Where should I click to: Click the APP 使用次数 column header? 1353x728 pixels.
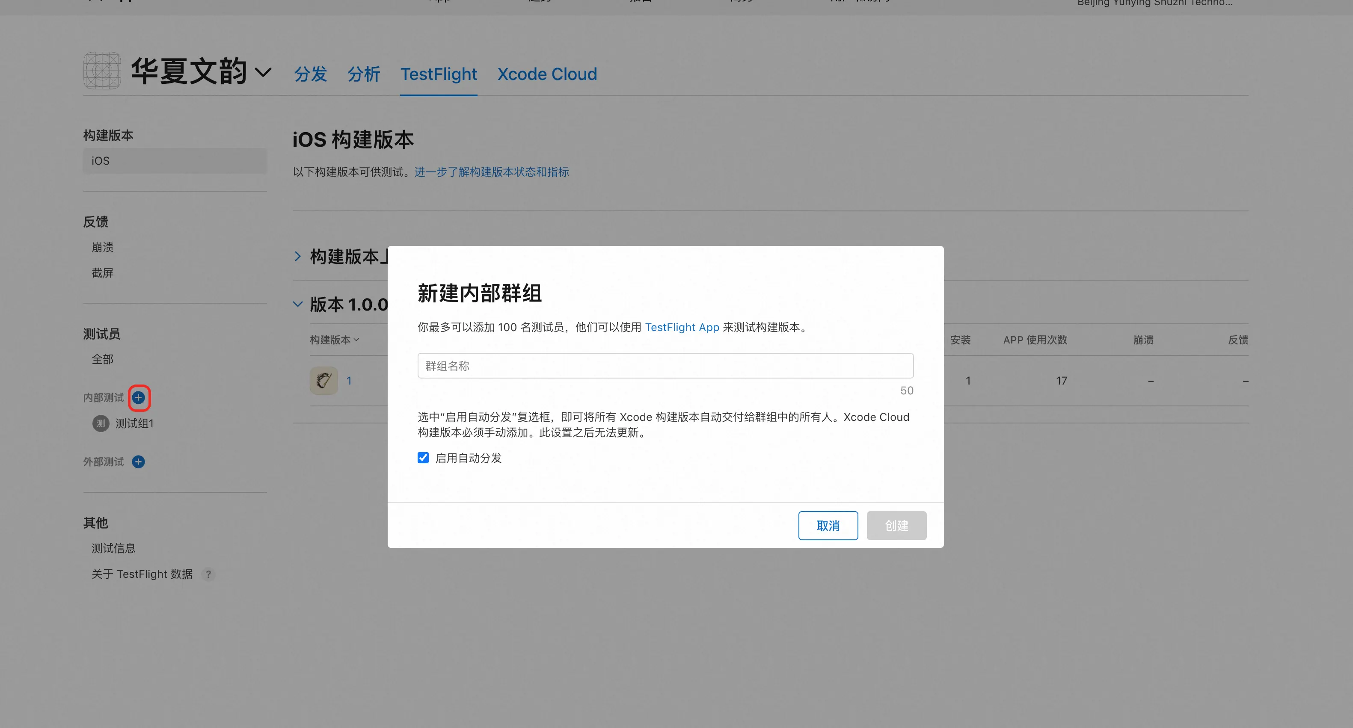coord(1035,340)
